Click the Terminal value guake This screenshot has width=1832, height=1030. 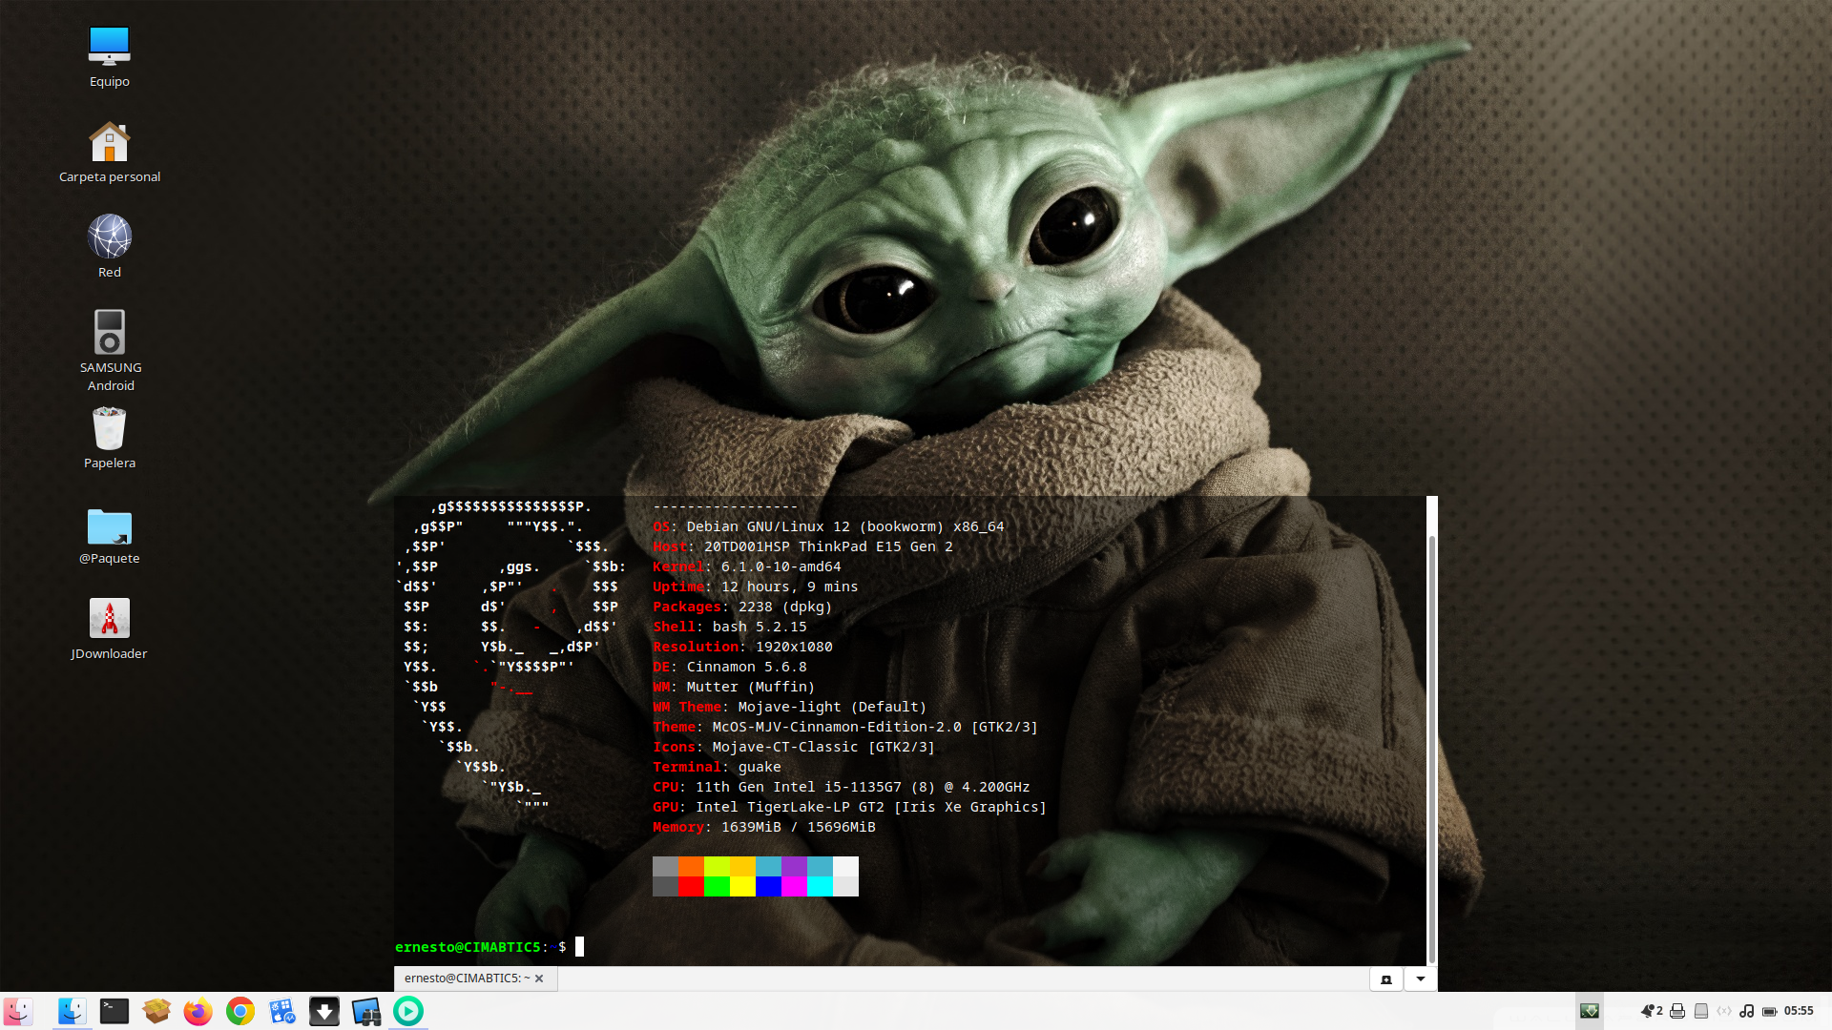click(760, 767)
